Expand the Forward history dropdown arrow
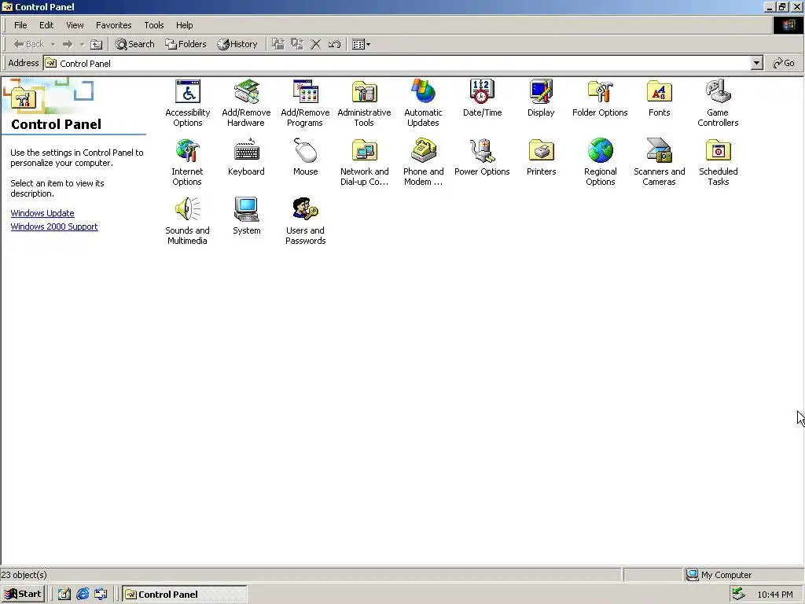The height and width of the screenshot is (604, 805). pos(82,44)
